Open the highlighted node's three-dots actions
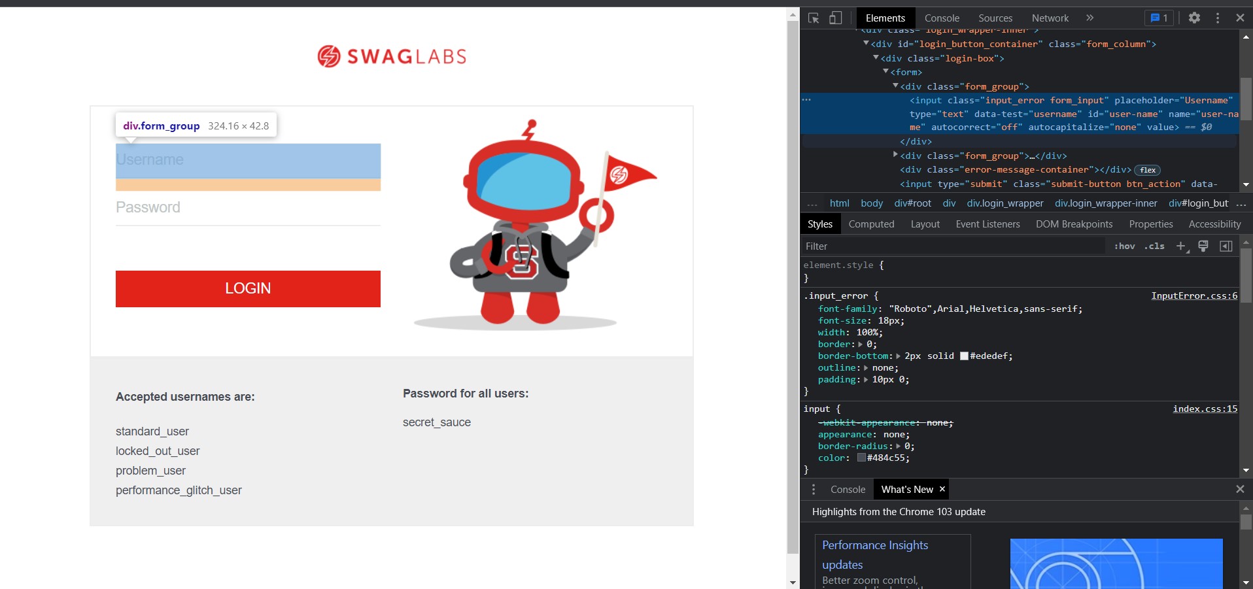This screenshot has width=1253, height=589. click(806, 100)
